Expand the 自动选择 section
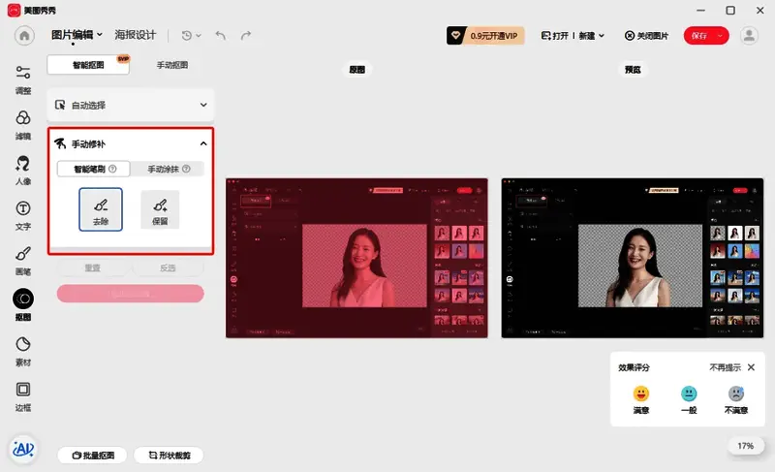The height and width of the screenshot is (472, 775). click(x=131, y=105)
